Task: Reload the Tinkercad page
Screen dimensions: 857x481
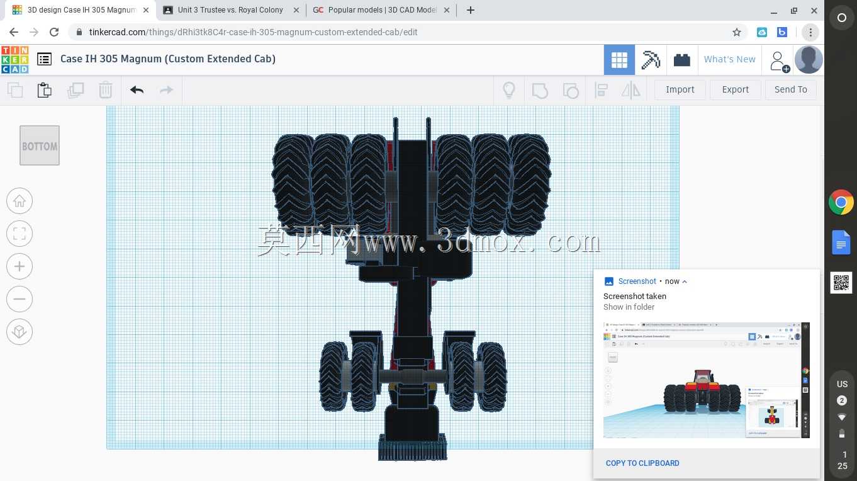Action: pos(54,32)
